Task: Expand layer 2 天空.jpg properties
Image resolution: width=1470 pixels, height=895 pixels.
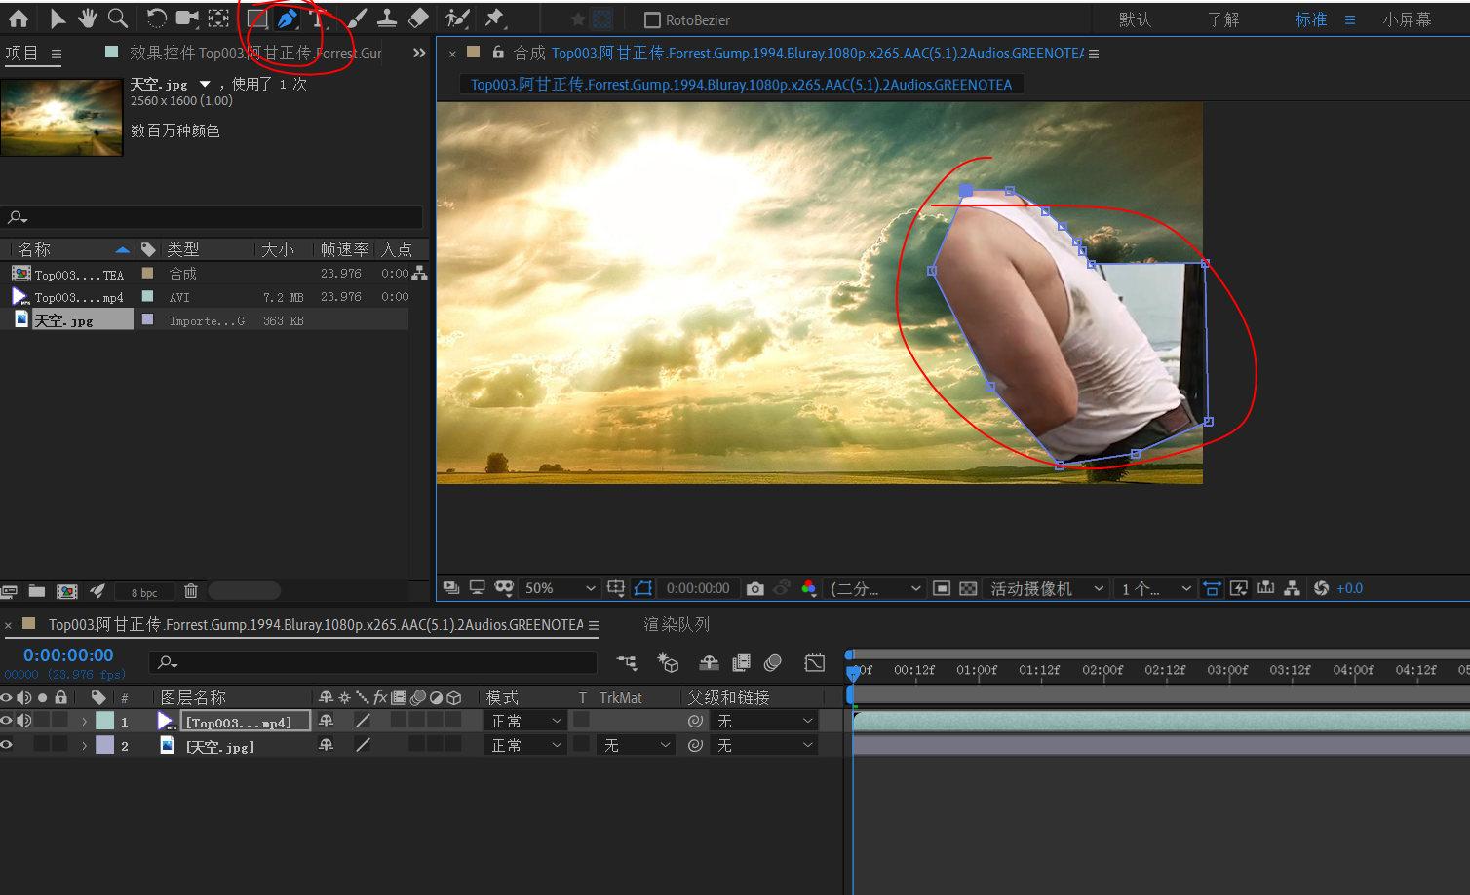Action: 85,746
